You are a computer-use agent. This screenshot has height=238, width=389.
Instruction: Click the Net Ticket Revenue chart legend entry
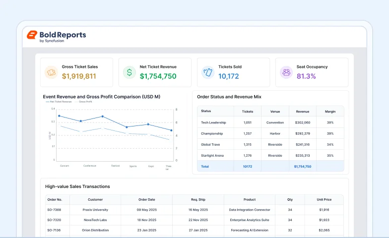click(59, 102)
